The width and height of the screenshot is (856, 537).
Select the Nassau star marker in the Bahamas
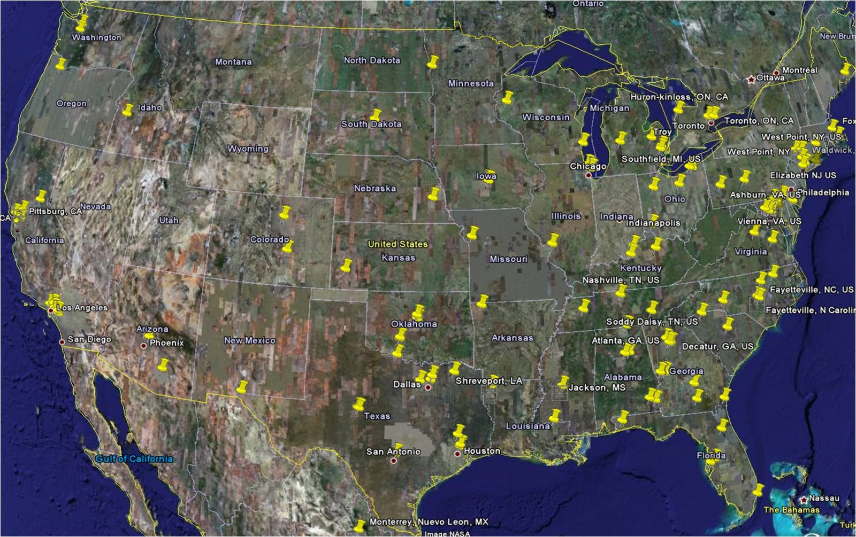click(804, 500)
